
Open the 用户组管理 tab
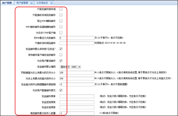pyautogui.click(x=22, y=3)
